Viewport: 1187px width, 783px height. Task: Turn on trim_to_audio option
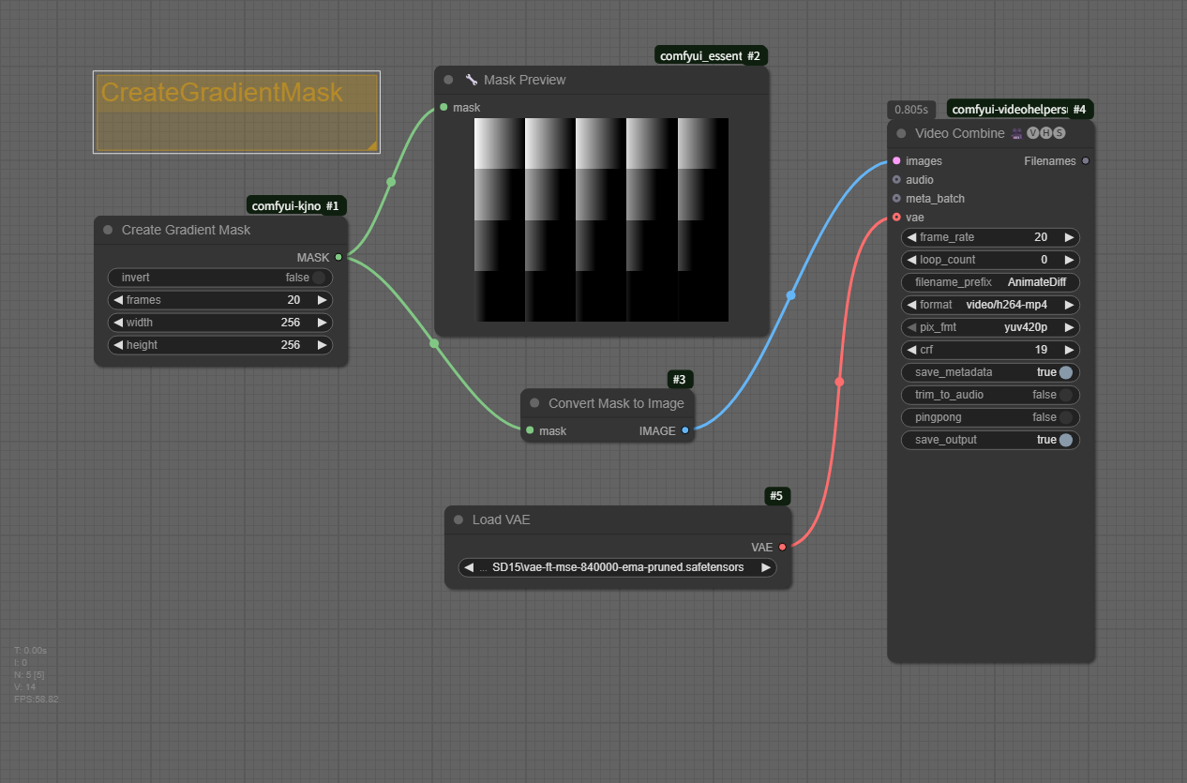tap(1065, 395)
